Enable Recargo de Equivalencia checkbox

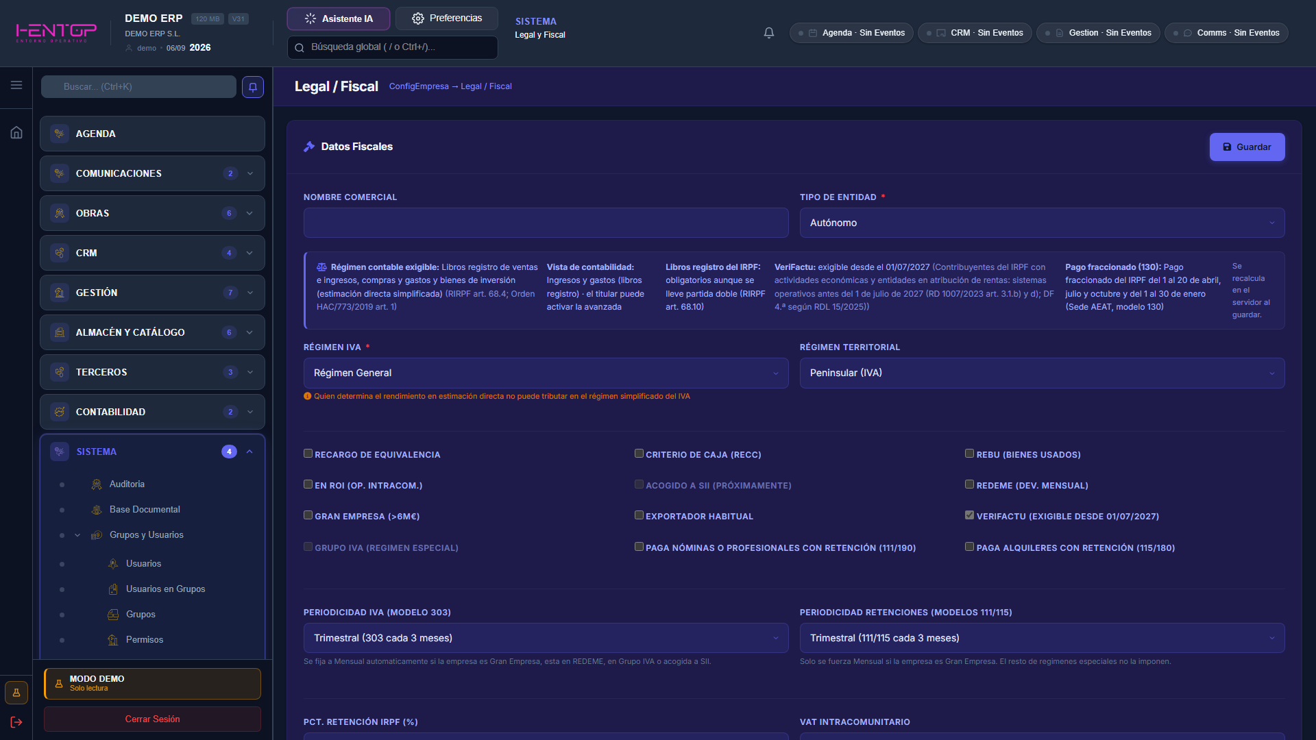click(308, 454)
